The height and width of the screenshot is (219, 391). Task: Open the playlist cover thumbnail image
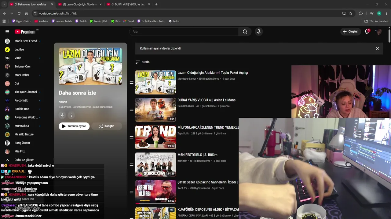pyautogui.click(x=90, y=66)
